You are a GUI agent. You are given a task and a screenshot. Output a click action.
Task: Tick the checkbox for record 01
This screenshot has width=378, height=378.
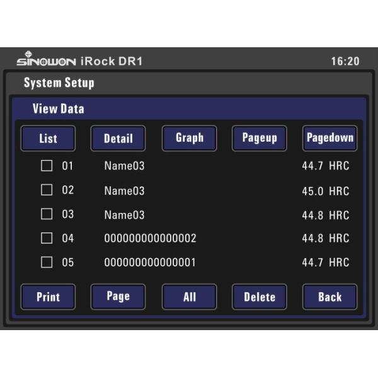pos(47,166)
